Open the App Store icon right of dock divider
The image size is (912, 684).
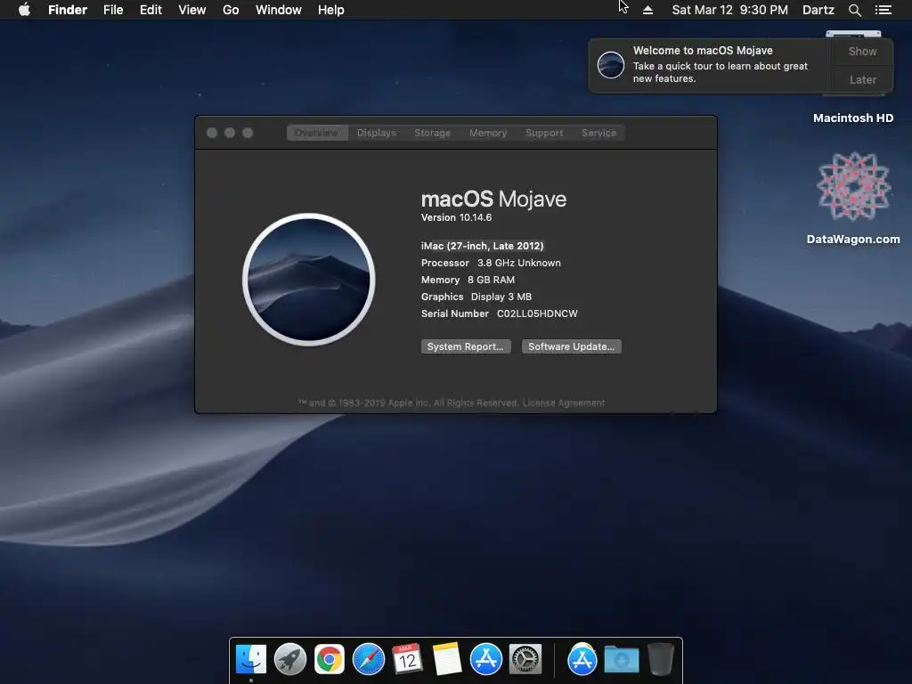point(582,659)
